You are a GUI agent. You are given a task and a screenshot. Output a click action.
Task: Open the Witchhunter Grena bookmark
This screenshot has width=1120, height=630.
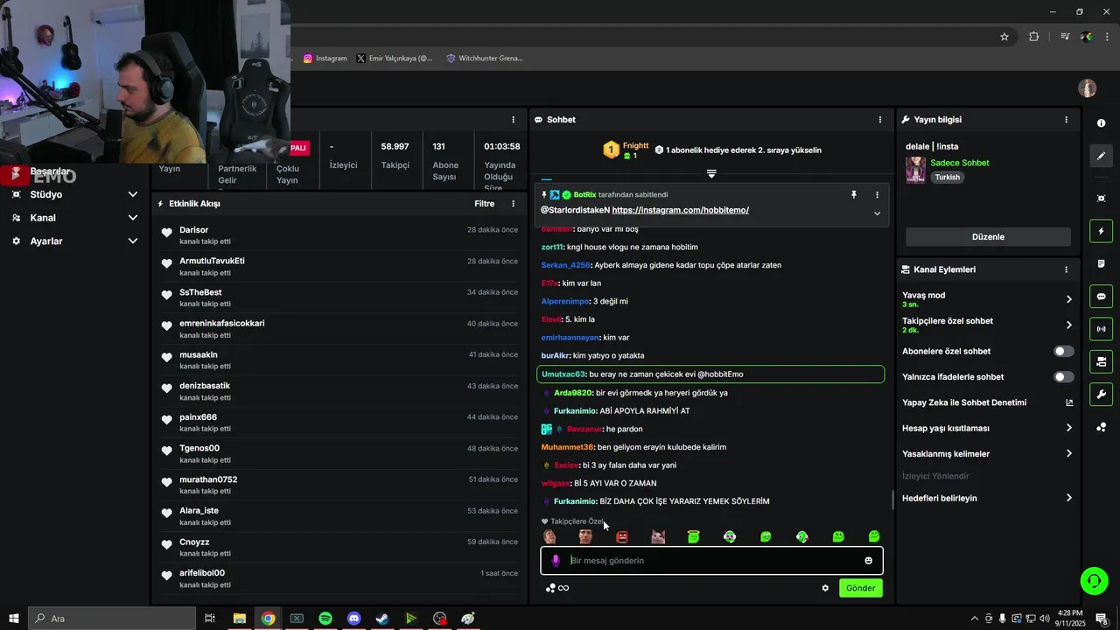pyautogui.click(x=485, y=59)
